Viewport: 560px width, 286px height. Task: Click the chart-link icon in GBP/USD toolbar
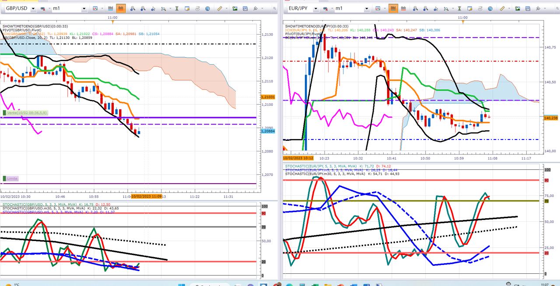click(x=42, y=8)
